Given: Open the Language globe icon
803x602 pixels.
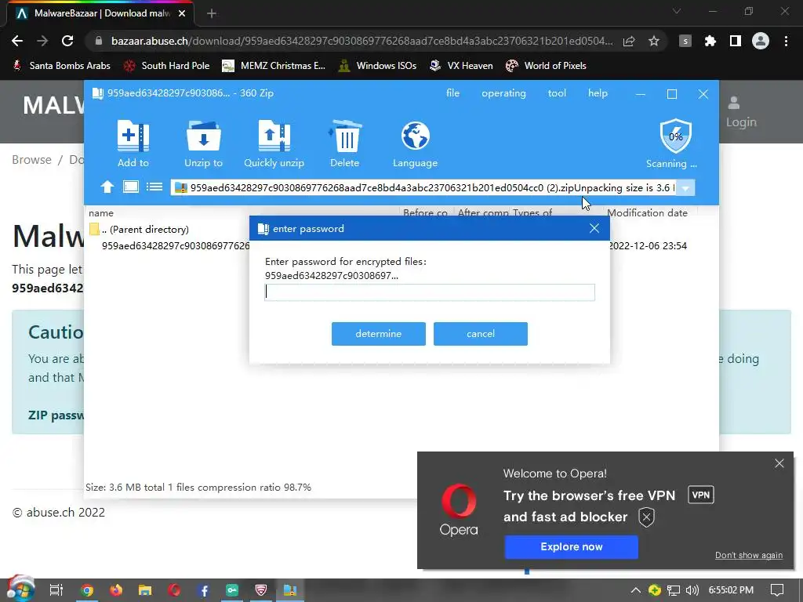Looking at the screenshot, I should point(415,143).
